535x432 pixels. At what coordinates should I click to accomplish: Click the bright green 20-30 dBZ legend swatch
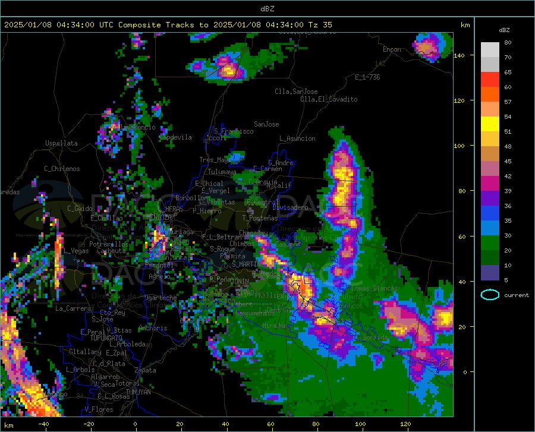point(490,243)
